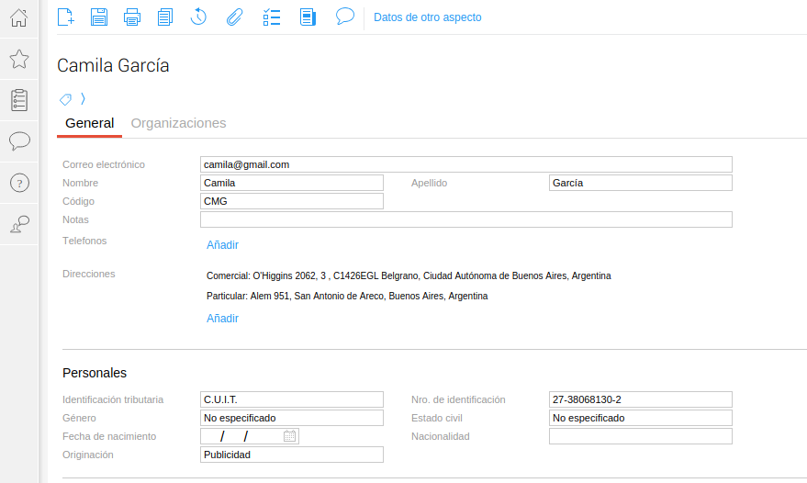
Task: Open Favorites star in sidebar
Action: tap(19, 59)
